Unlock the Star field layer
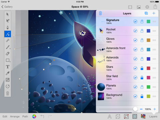 point(142,78)
